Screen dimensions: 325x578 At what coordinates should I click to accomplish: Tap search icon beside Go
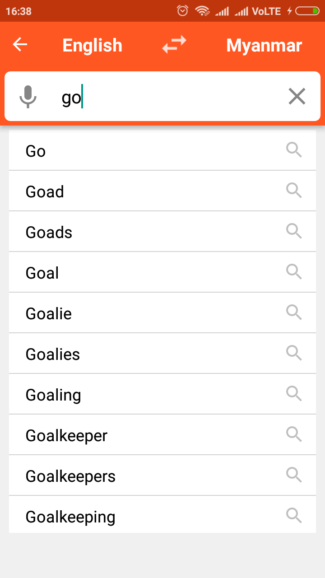pos(294,149)
